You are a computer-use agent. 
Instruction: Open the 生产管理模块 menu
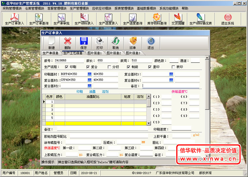point(79,8)
